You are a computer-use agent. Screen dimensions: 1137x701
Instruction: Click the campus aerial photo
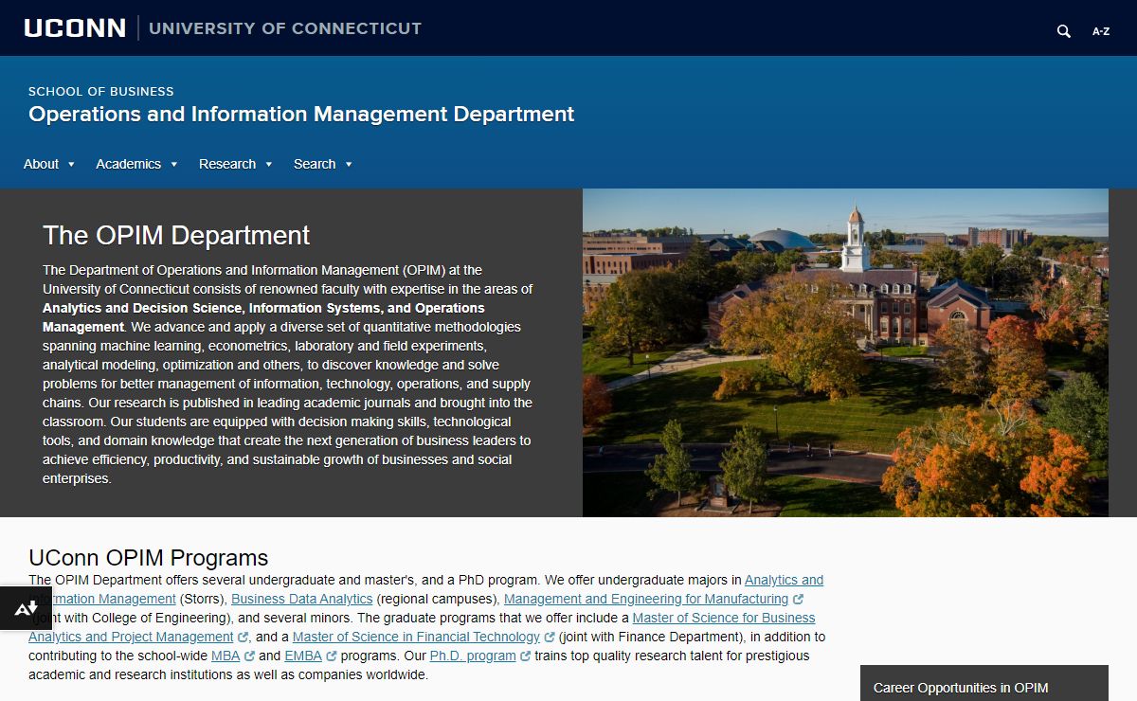pyautogui.click(x=845, y=352)
